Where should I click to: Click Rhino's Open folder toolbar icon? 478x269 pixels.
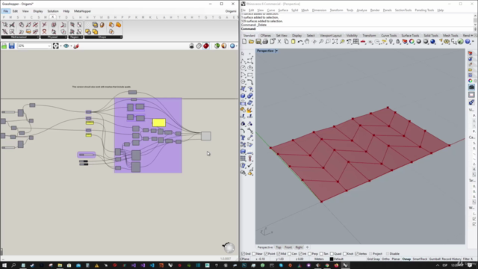pos(251,42)
